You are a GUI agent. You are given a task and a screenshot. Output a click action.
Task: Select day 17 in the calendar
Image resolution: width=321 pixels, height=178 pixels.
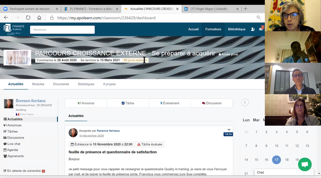pos(276,160)
